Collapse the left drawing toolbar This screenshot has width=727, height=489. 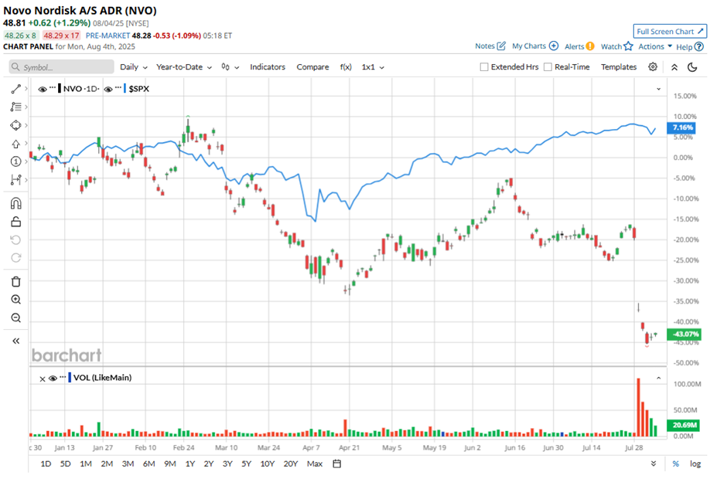(x=15, y=341)
